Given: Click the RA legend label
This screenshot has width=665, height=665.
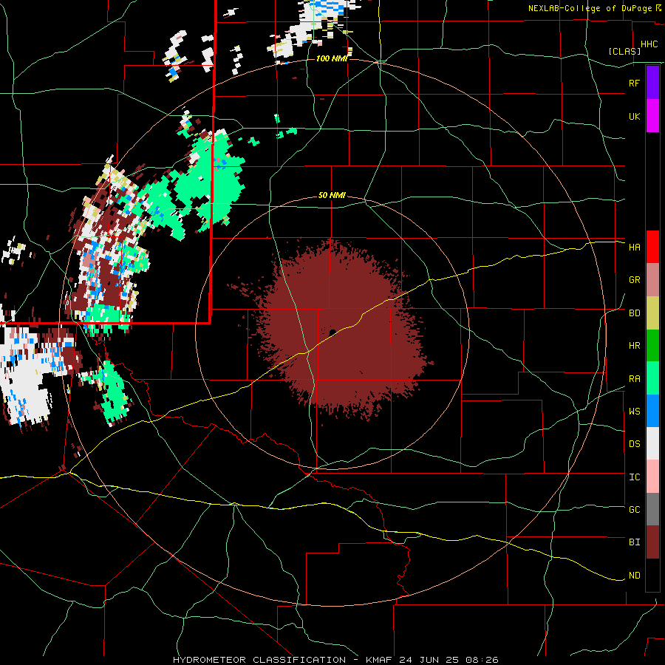Looking at the screenshot, I should point(634,379).
